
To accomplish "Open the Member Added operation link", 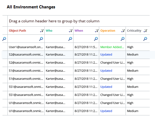I will pyautogui.click(x=112, y=47).
